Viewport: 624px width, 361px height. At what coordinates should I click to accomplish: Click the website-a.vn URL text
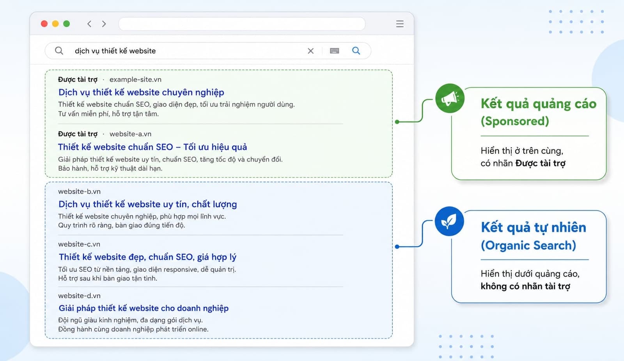[130, 134]
